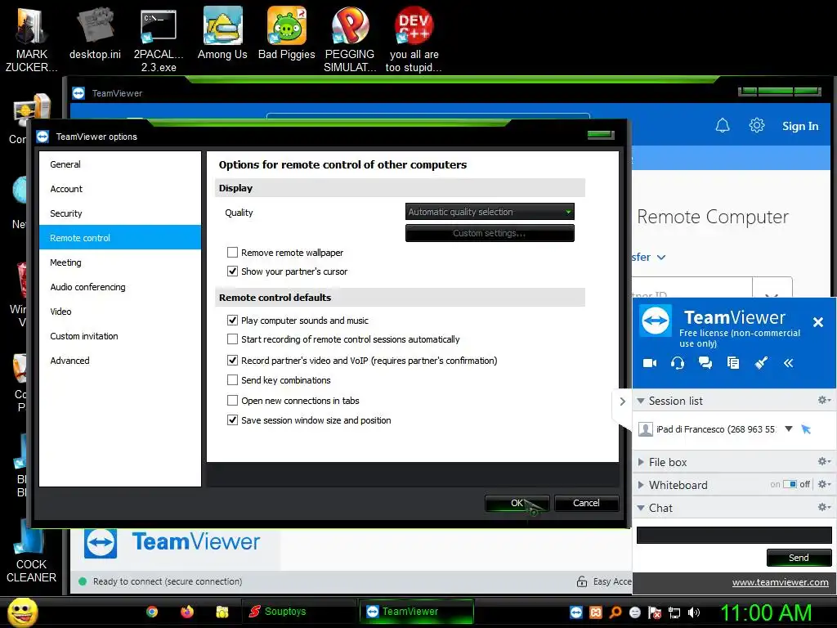Open the Custom invitation options category
This screenshot has height=628, width=837.
[120, 336]
